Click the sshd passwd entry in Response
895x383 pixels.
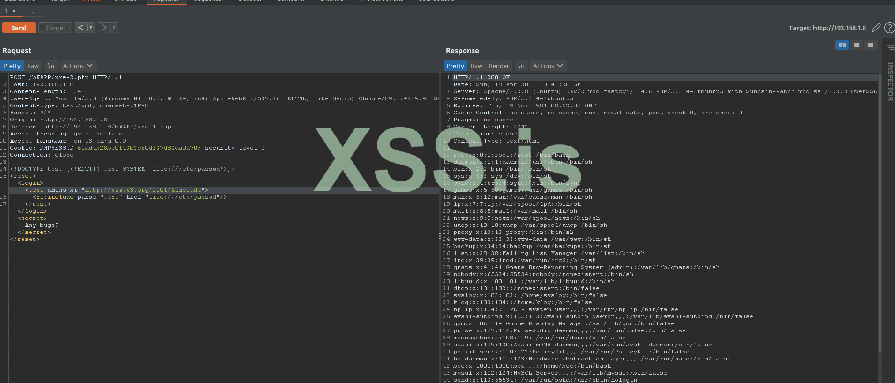pyautogui.click(x=545, y=380)
